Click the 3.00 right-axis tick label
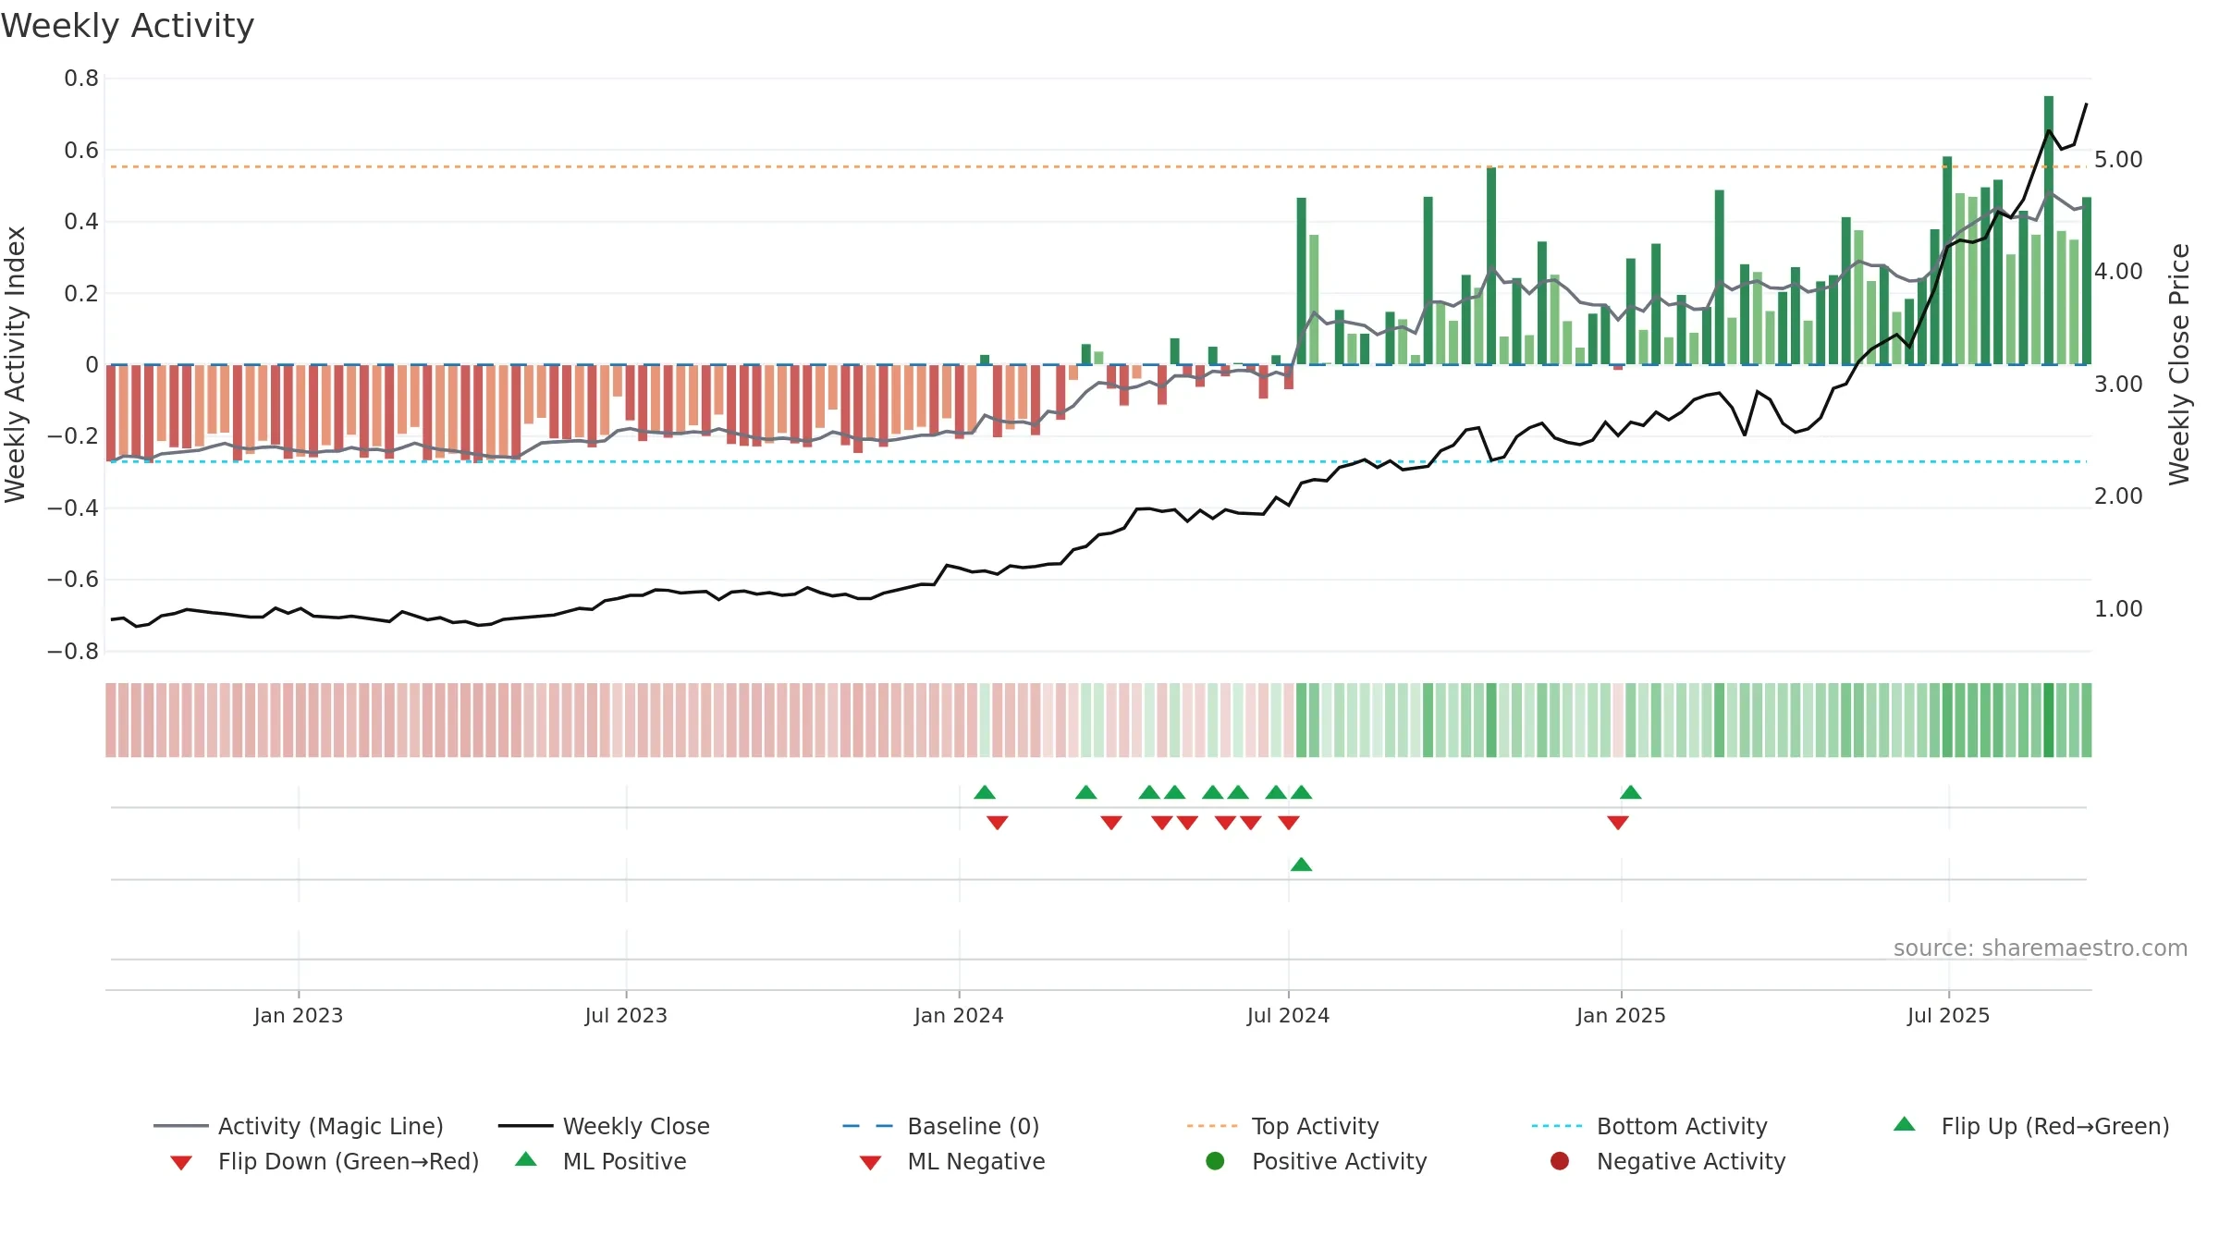The height and width of the screenshot is (1248, 2219). 2118,385
